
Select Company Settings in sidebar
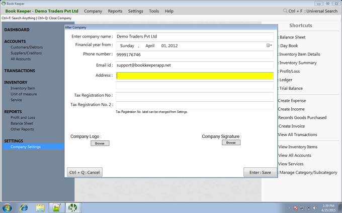(x=34, y=147)
